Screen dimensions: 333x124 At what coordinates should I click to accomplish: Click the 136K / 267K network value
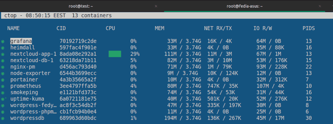click(224, 118)
